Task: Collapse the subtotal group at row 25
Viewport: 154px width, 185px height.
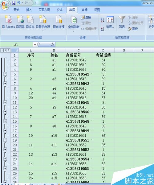Action: [5, 168]
